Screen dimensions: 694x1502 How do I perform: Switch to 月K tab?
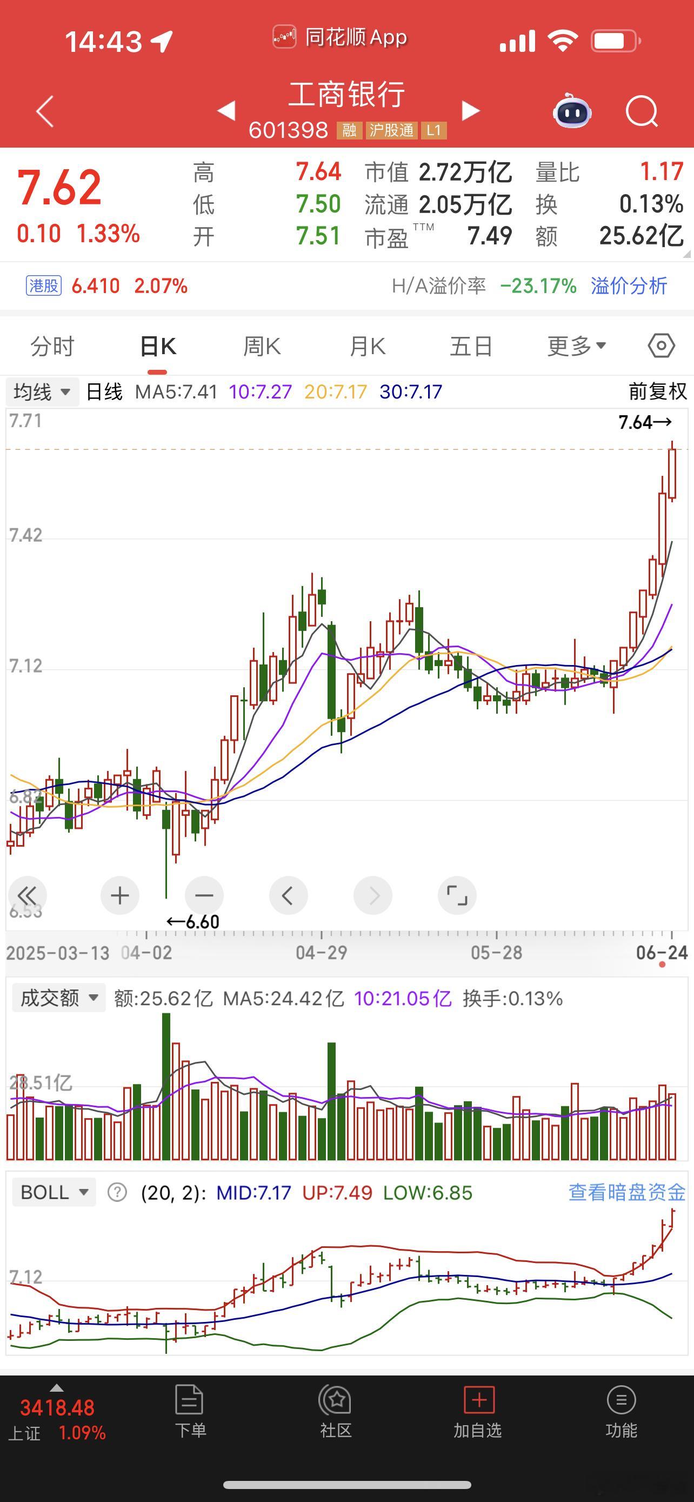click(367, 346)
